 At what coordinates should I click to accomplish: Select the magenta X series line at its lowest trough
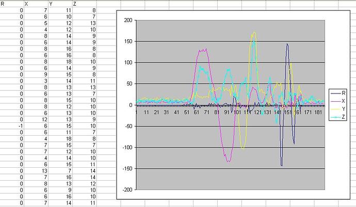(x=229, y=162)
